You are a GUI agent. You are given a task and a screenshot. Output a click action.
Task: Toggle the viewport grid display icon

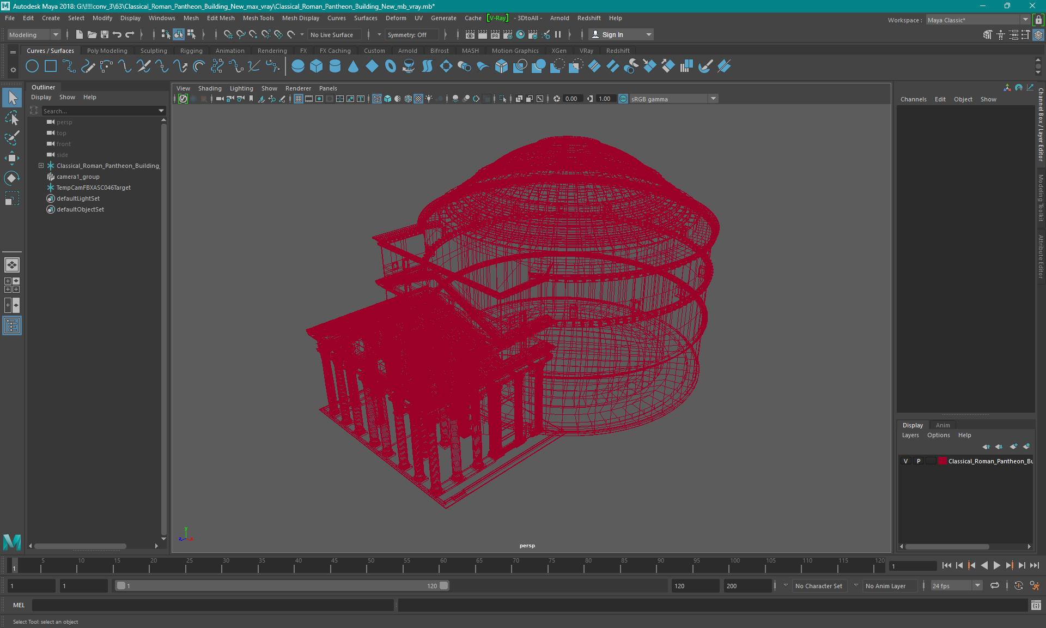pos(299,99)
